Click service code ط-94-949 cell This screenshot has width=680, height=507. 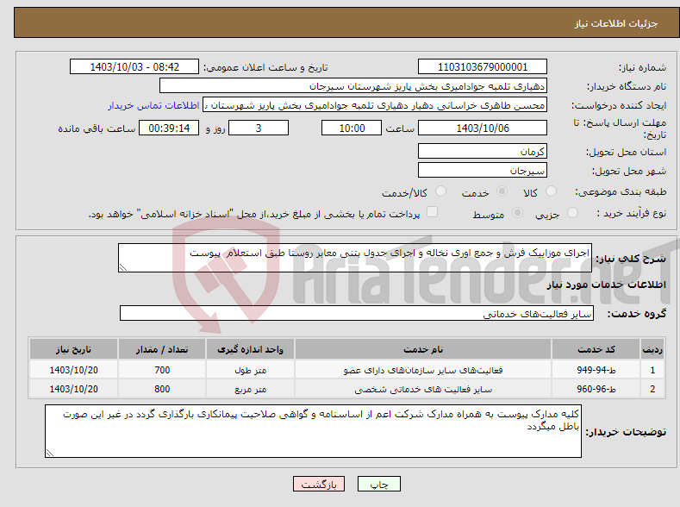point(596,370)
